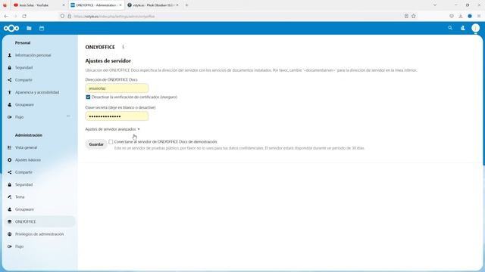Open the Contacts menu icon

[x=463, y=28]
